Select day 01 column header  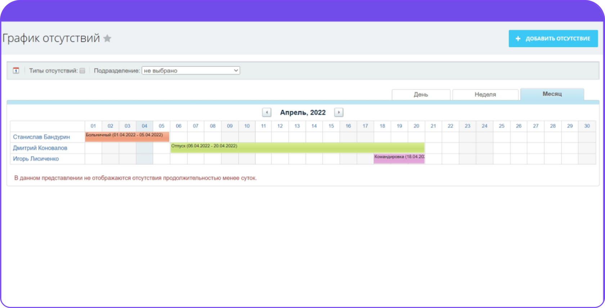(93, 126)
